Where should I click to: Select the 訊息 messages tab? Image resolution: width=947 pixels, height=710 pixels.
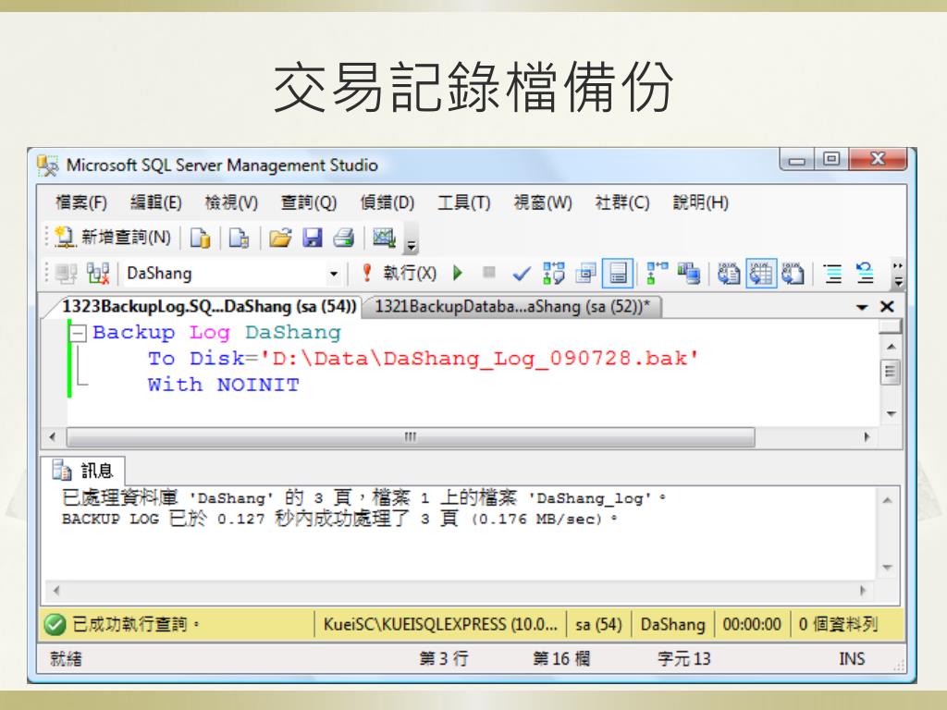pos(83,471)
